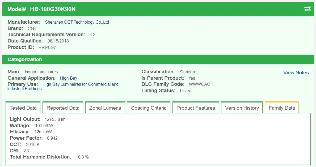This screenshot has height=167, width=316.
Task: Open the Zonal Lumens tab
Action: (105, 108)
